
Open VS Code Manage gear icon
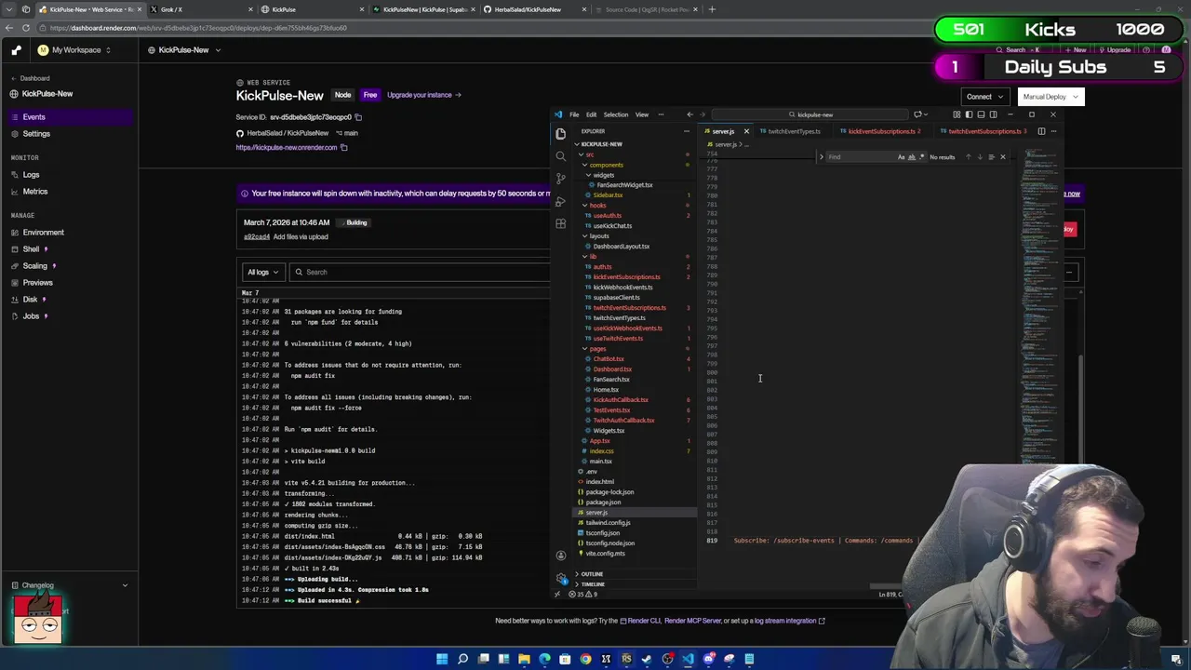[562, 579]
